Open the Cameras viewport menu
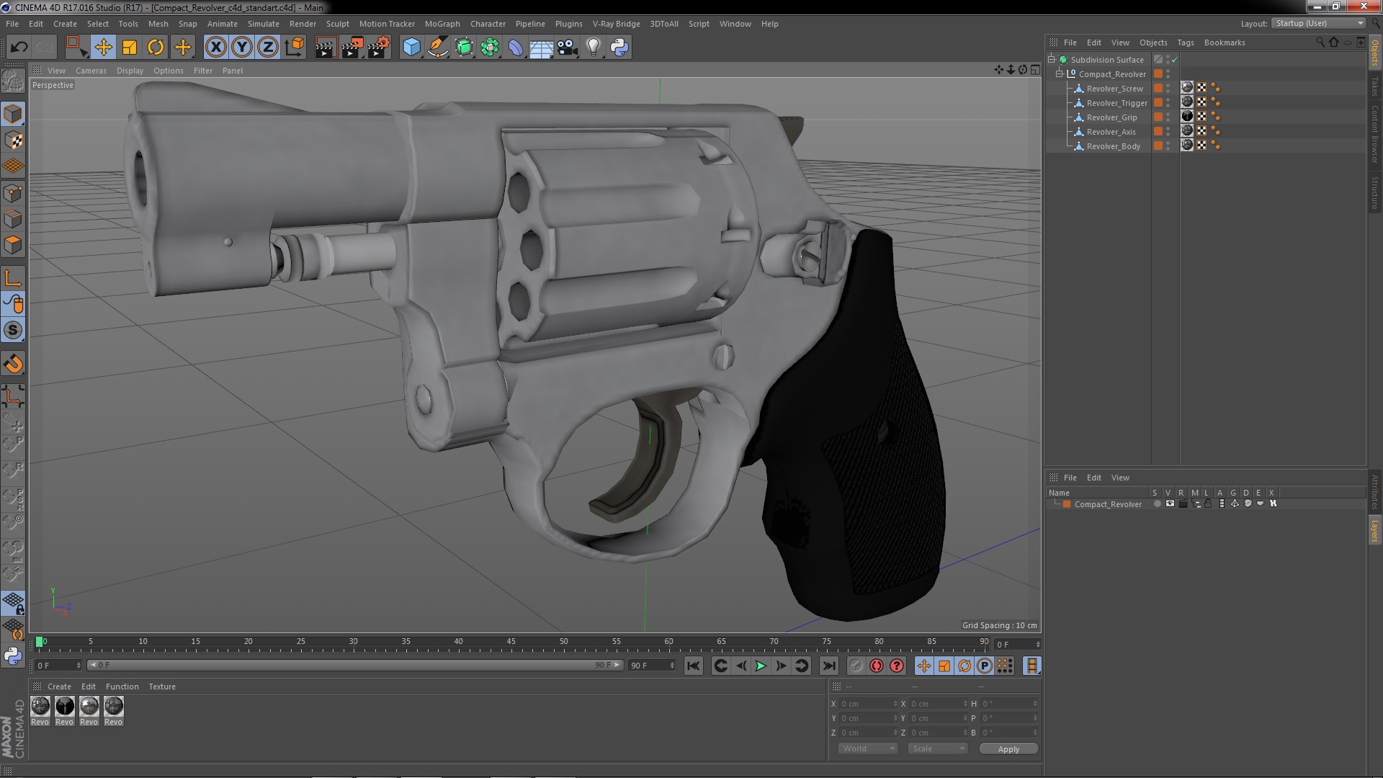The height and width of the screenshot is (778, 1383). point(91,71)
